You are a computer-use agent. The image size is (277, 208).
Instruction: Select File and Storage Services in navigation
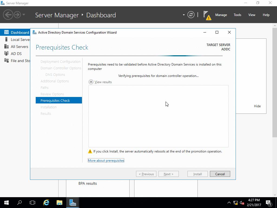point(15,61)
